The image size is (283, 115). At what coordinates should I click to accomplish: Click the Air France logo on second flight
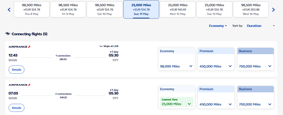coord(19,85)
